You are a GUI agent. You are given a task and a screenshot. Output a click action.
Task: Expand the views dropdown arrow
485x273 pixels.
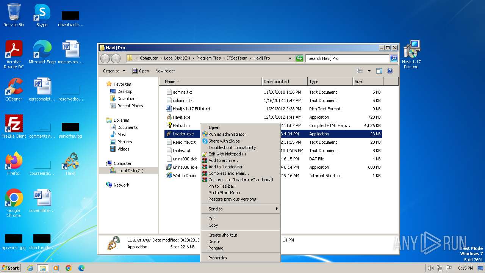pyautogui.click(x=369, y=71)
